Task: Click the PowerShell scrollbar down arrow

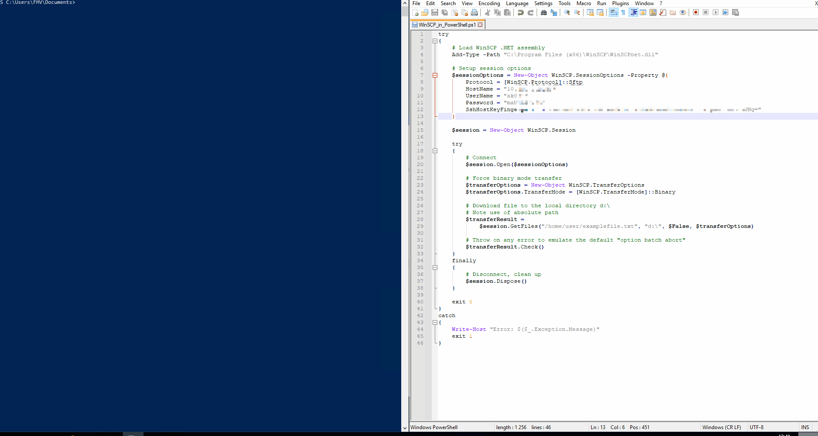Action: 405,428
